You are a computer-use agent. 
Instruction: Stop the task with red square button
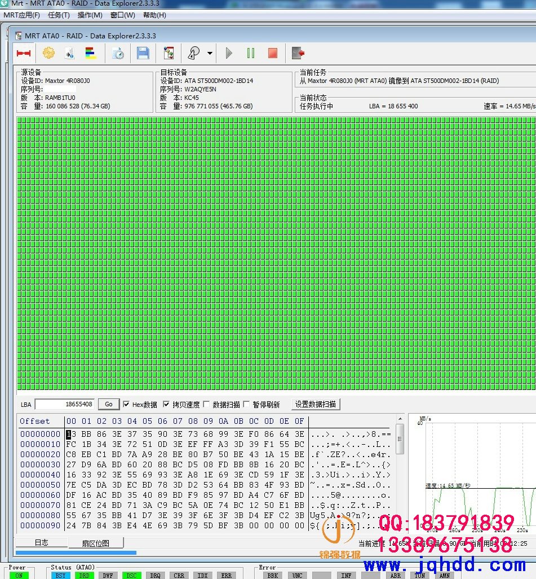273,53
